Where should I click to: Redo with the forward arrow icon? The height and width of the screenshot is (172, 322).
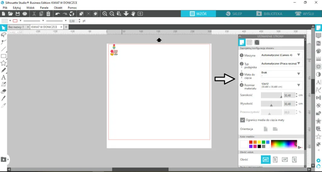pos(65,14)
